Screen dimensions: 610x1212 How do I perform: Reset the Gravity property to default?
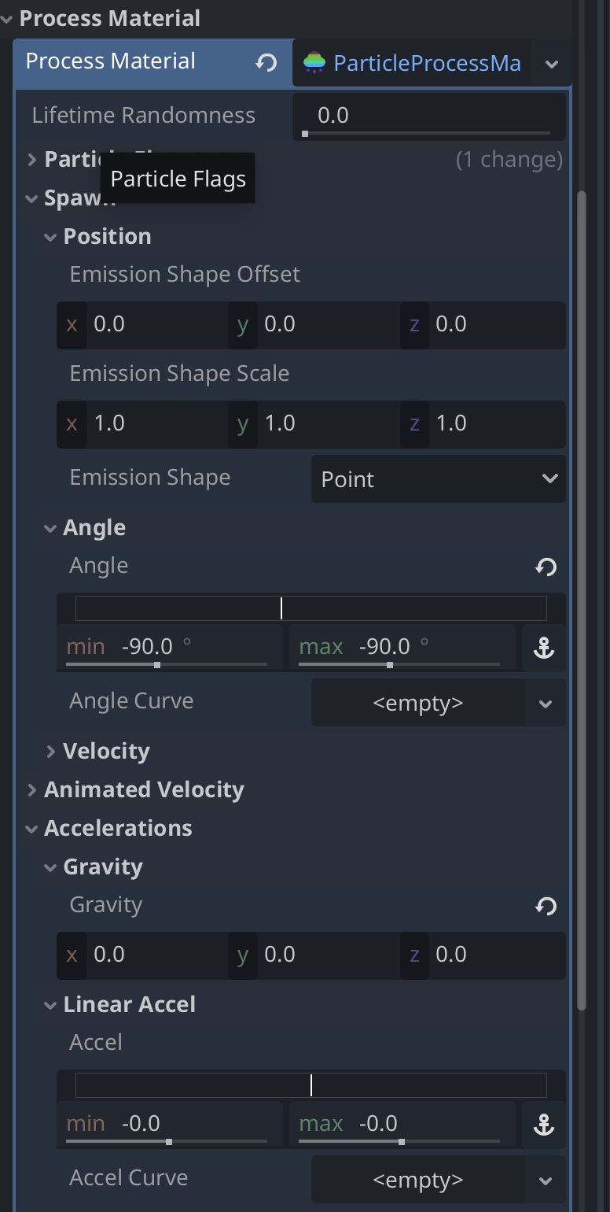click(x=546, y=907)
